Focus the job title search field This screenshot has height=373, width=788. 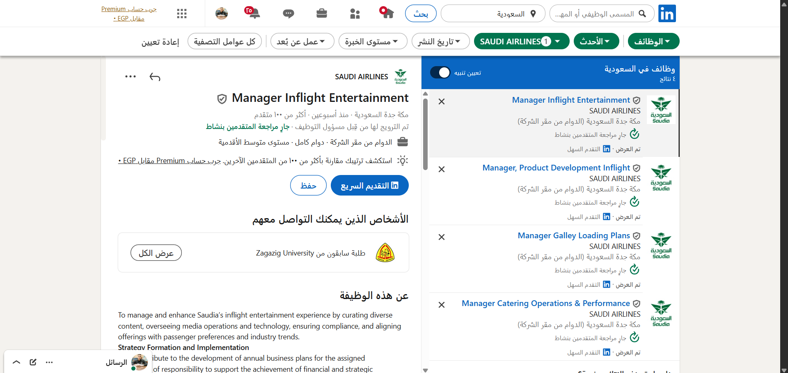coord(603,14)
